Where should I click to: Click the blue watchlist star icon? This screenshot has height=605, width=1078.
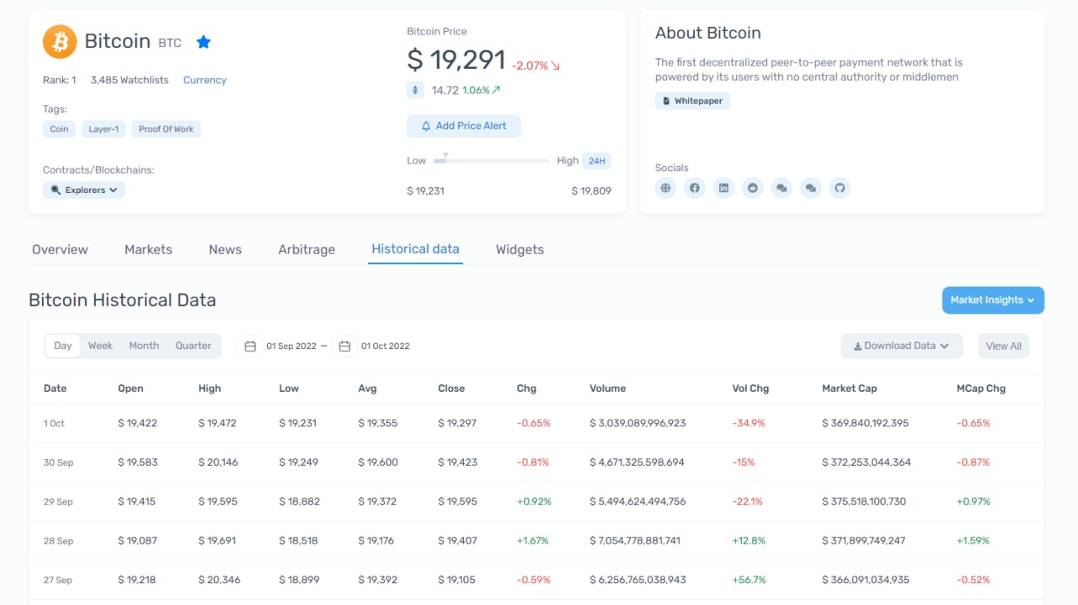tap(203, 41)
